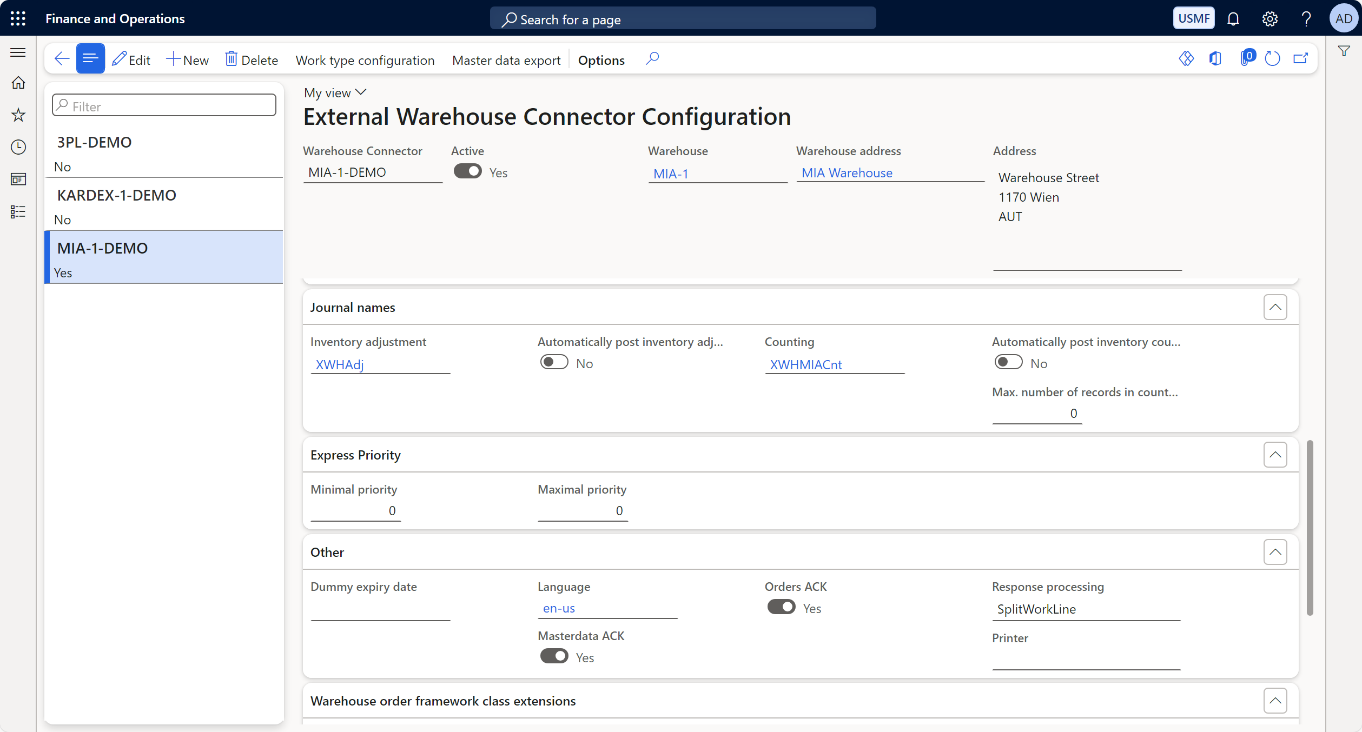Open page in new window icon
1362x732 pixels.
(1300, 58)
